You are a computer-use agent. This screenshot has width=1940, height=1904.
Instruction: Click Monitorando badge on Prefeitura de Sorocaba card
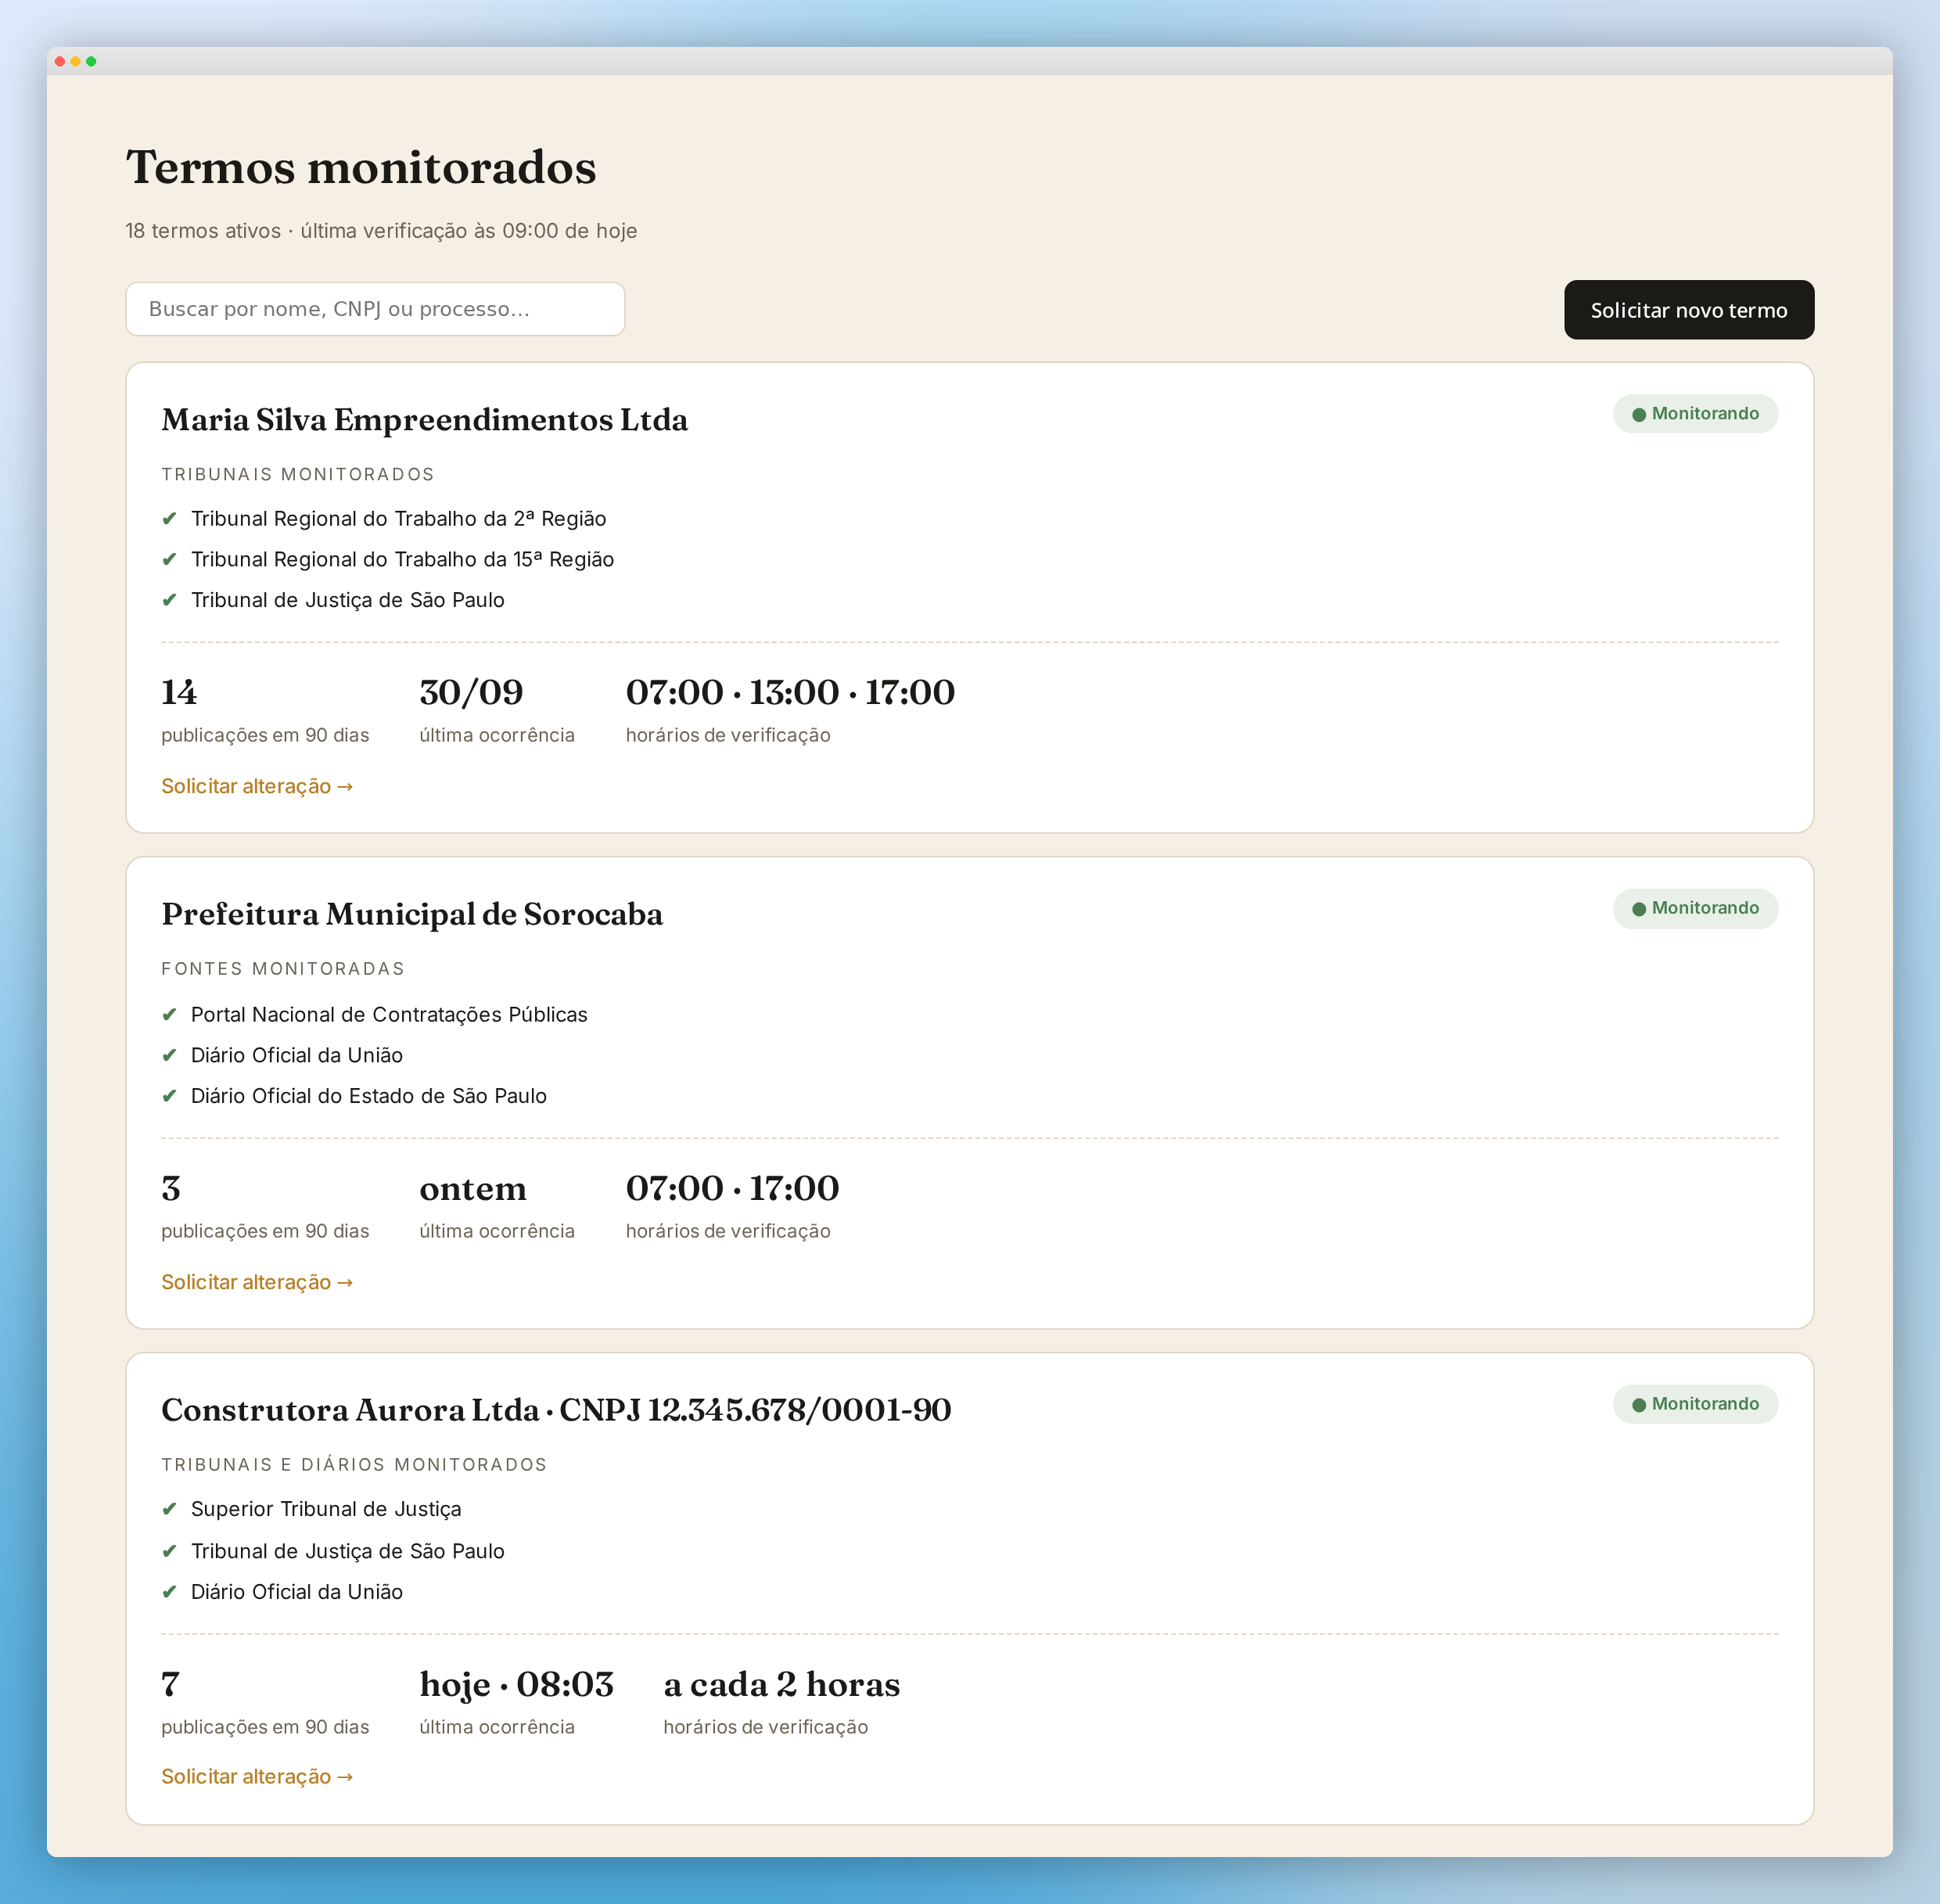pyautogui.click(x=1695, y=908)
